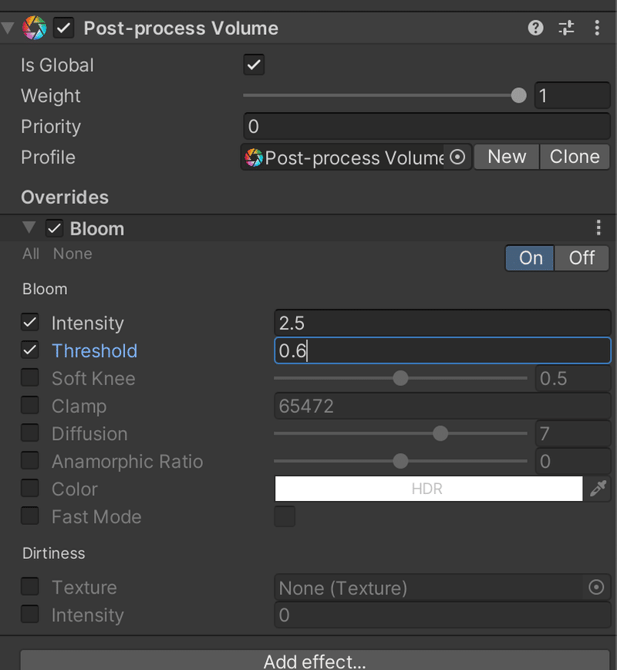The width and height of the screenshot is (617, 670).
Task: Pick bloom color with eyedropper icon
Action: (598, 489)
